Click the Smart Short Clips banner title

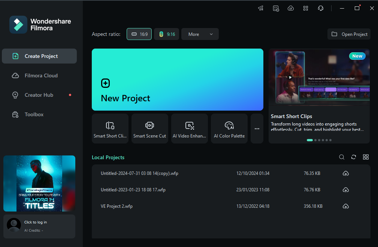pyautogui.click(x=291, y=117)
